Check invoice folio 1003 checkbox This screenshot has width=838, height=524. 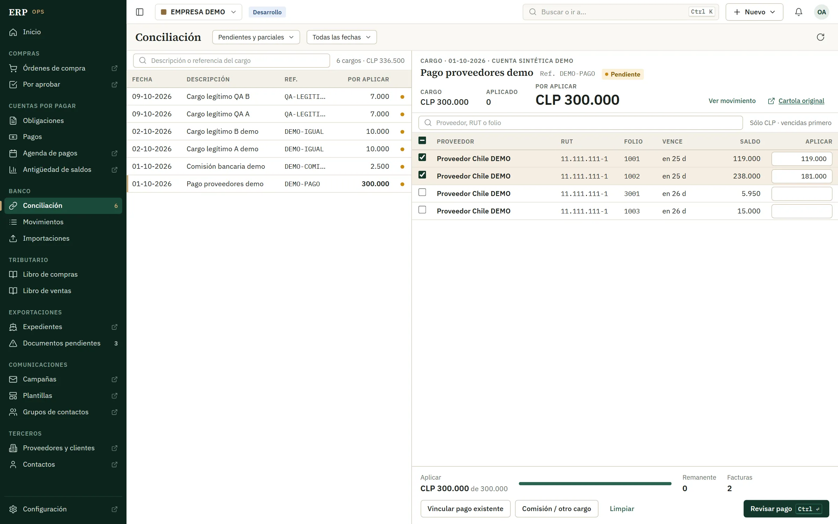click(x=422, y=210)
